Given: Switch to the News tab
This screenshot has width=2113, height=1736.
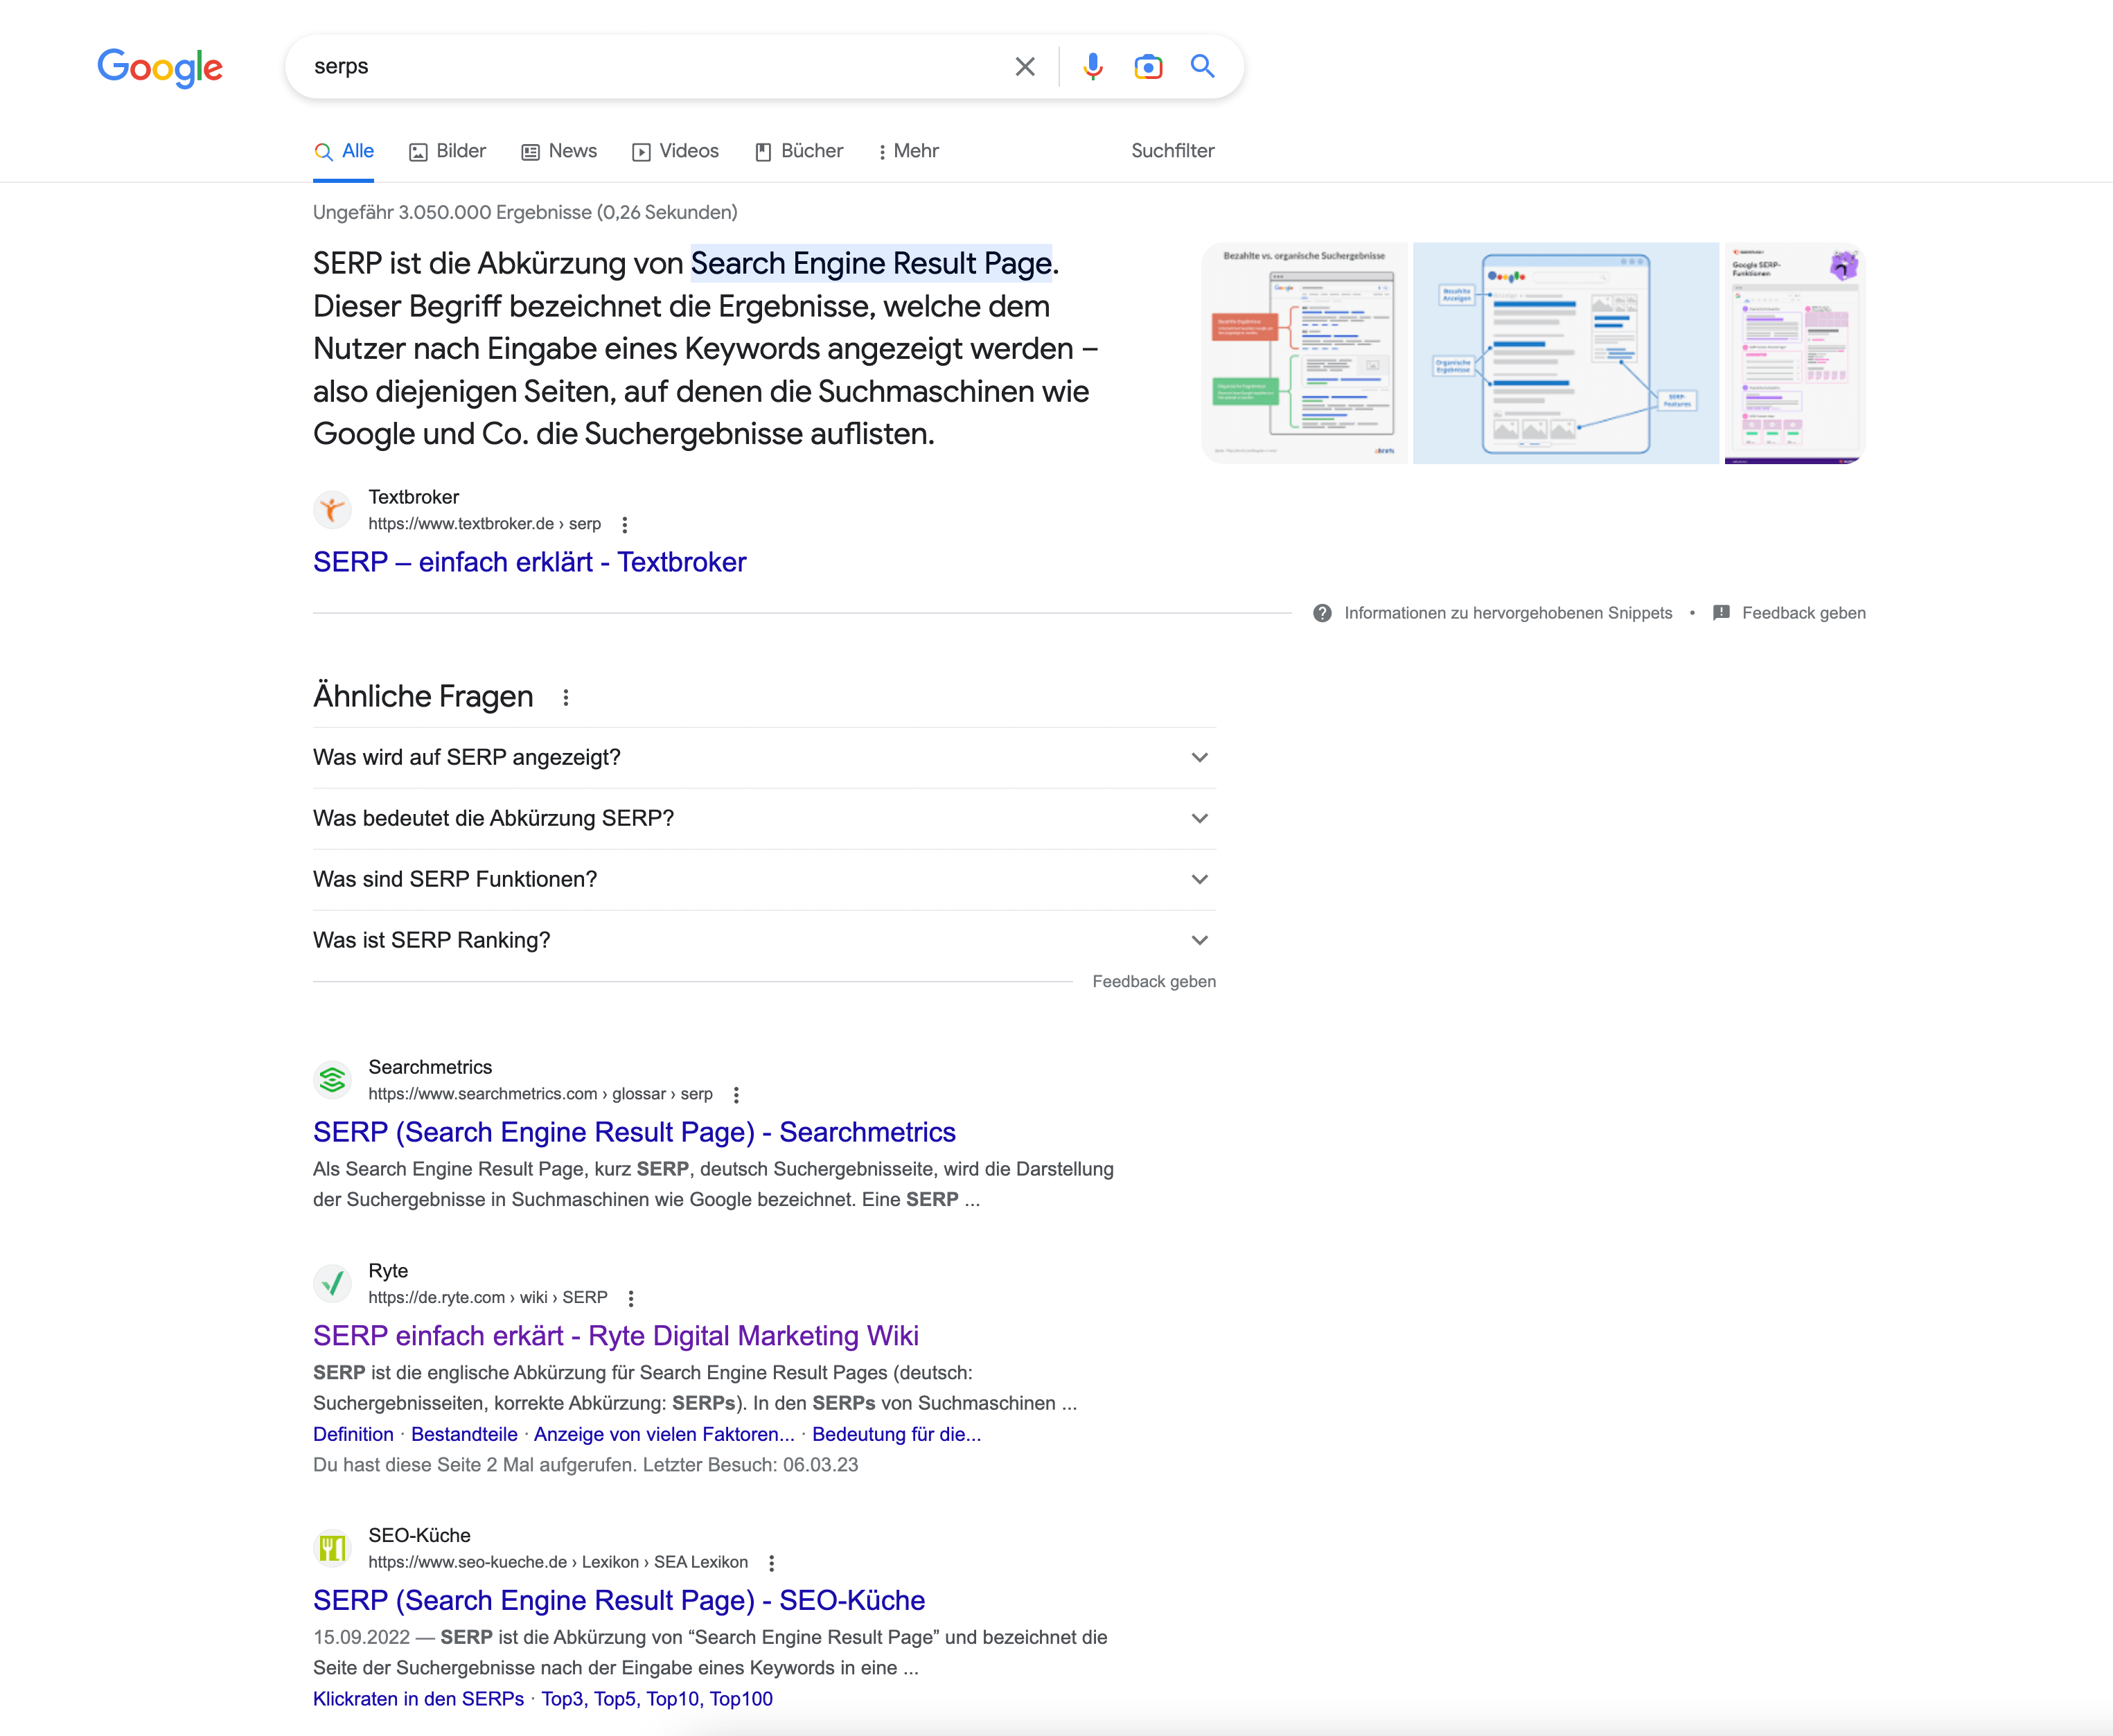Looking at the screenshot, I should coord(559,151).
